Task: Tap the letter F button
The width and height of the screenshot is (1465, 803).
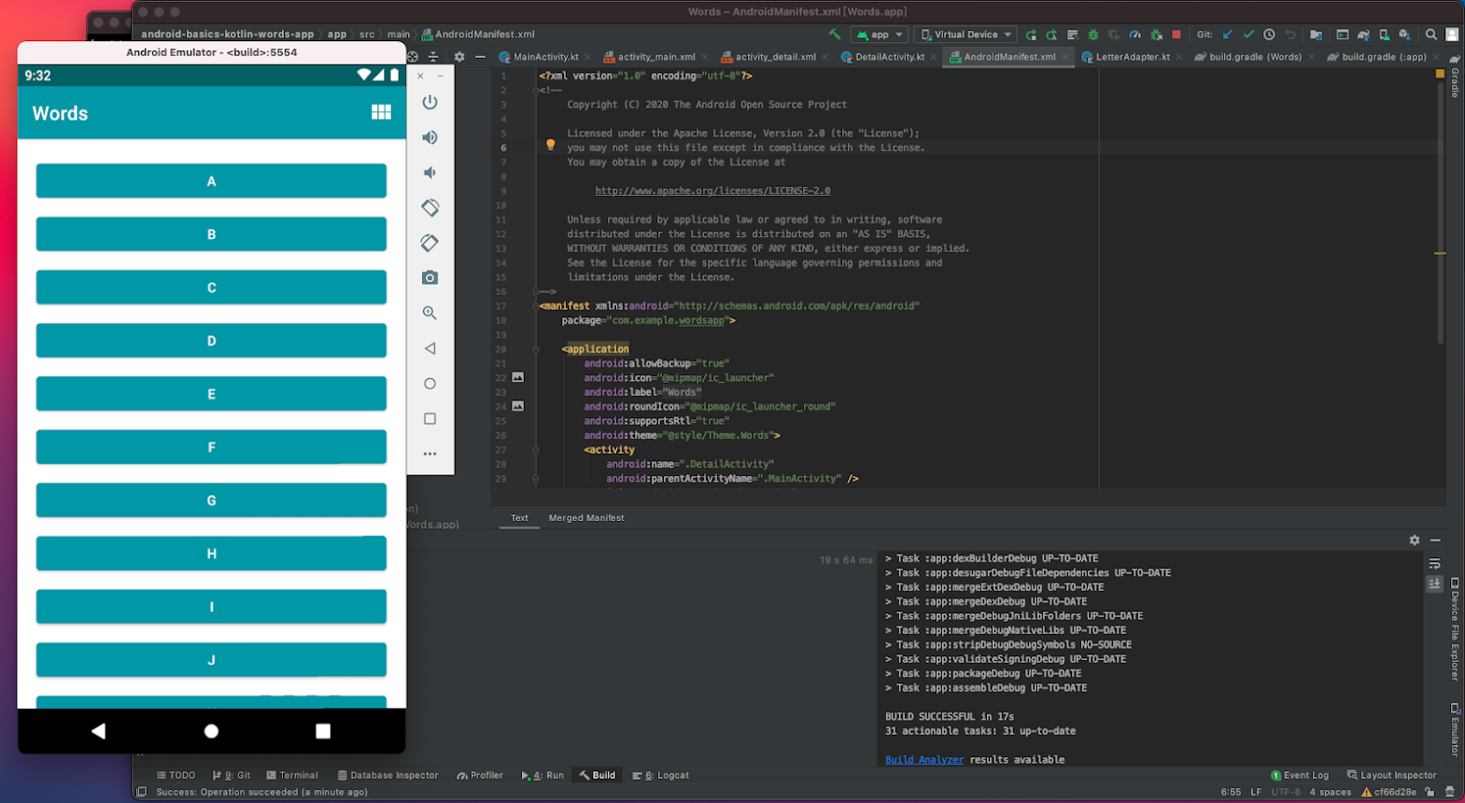Action: click(211, 447)
